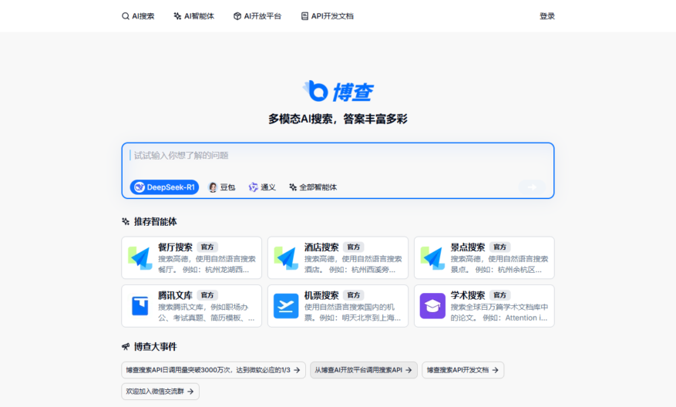
Task: Click the 全部智能体 sparkle icon
Action: (293, 187)
